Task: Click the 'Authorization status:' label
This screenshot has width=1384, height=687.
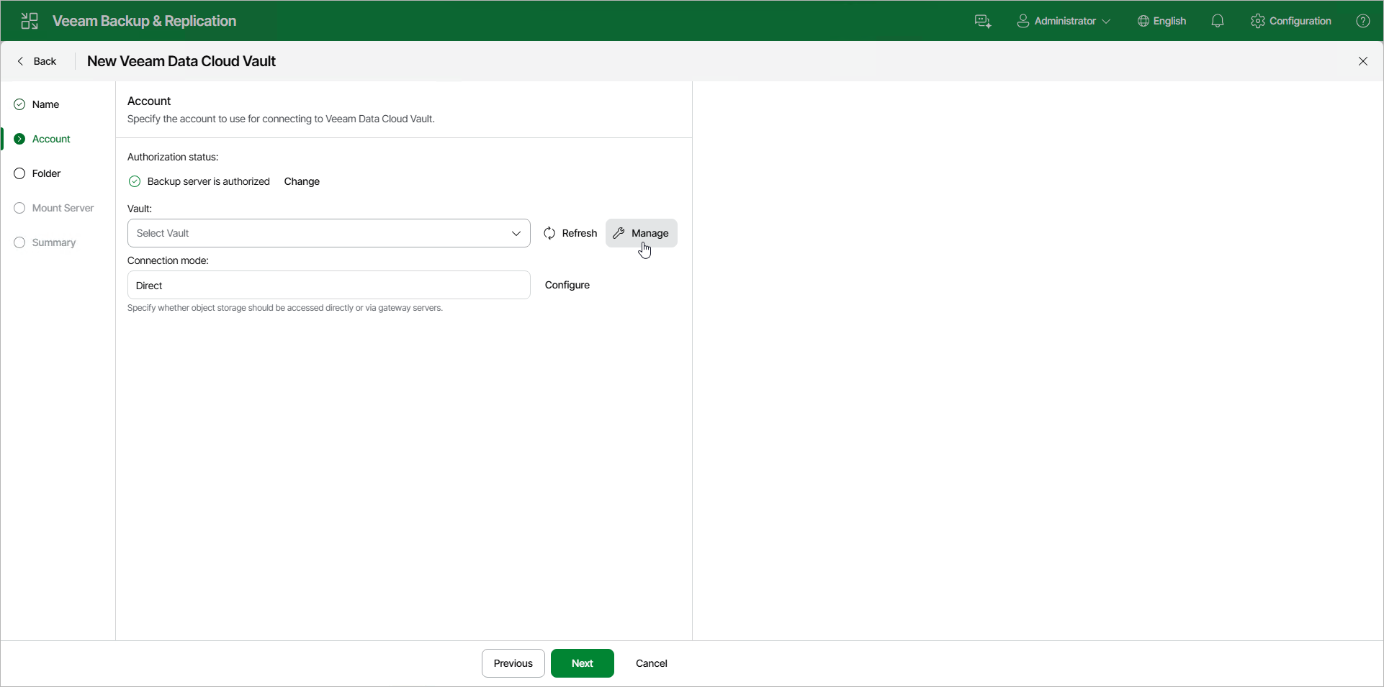Action: [173, 157]
